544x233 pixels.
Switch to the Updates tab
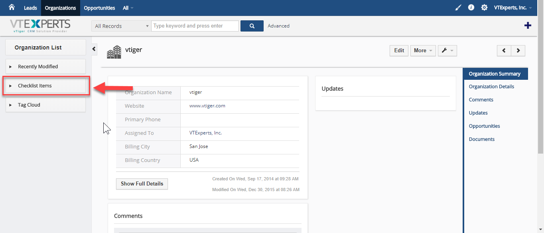(478, 113)
